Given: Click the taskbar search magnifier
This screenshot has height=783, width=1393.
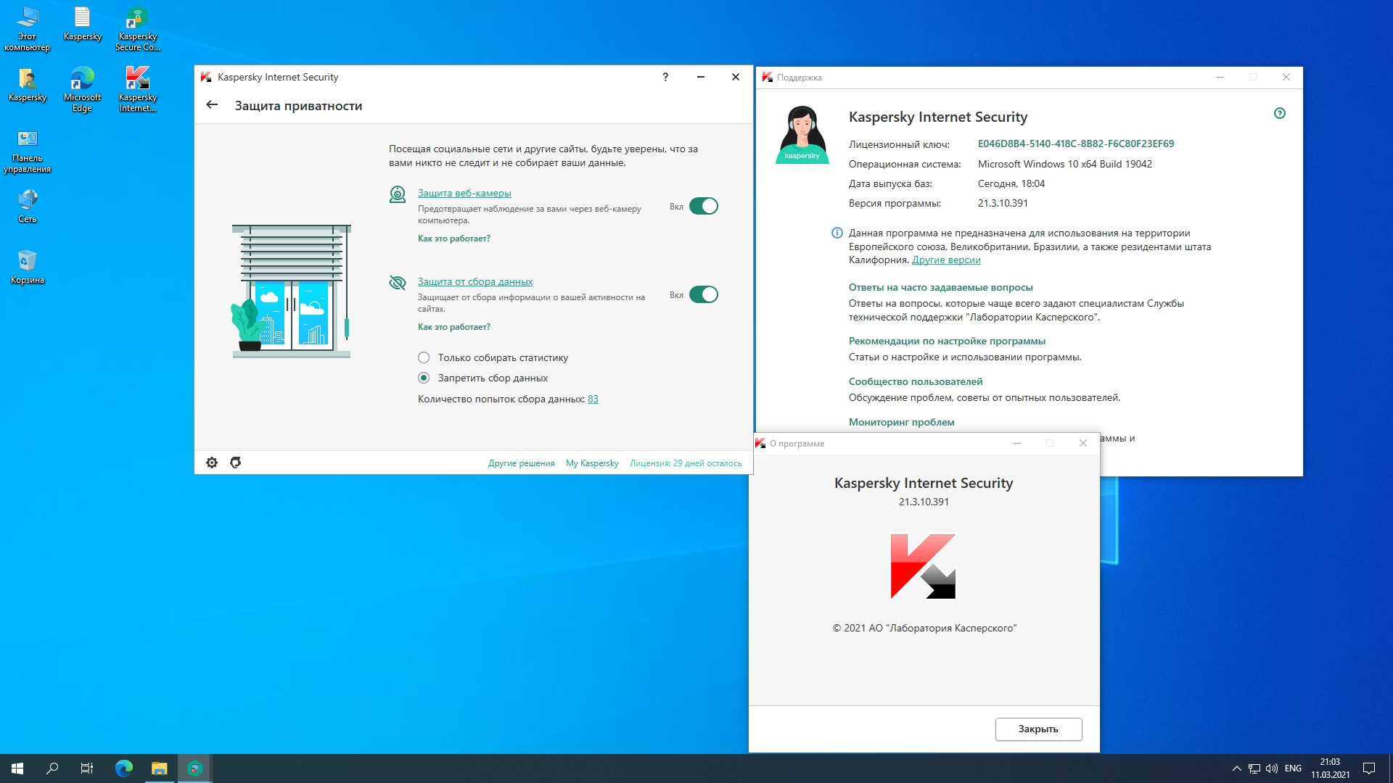Looking at the screenshot, I should [52, 768].
